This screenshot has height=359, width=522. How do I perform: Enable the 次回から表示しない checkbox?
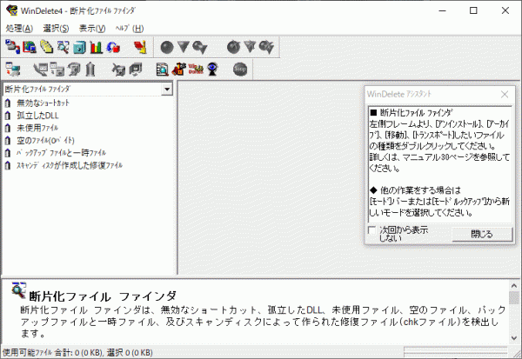(x=372, y=231)
